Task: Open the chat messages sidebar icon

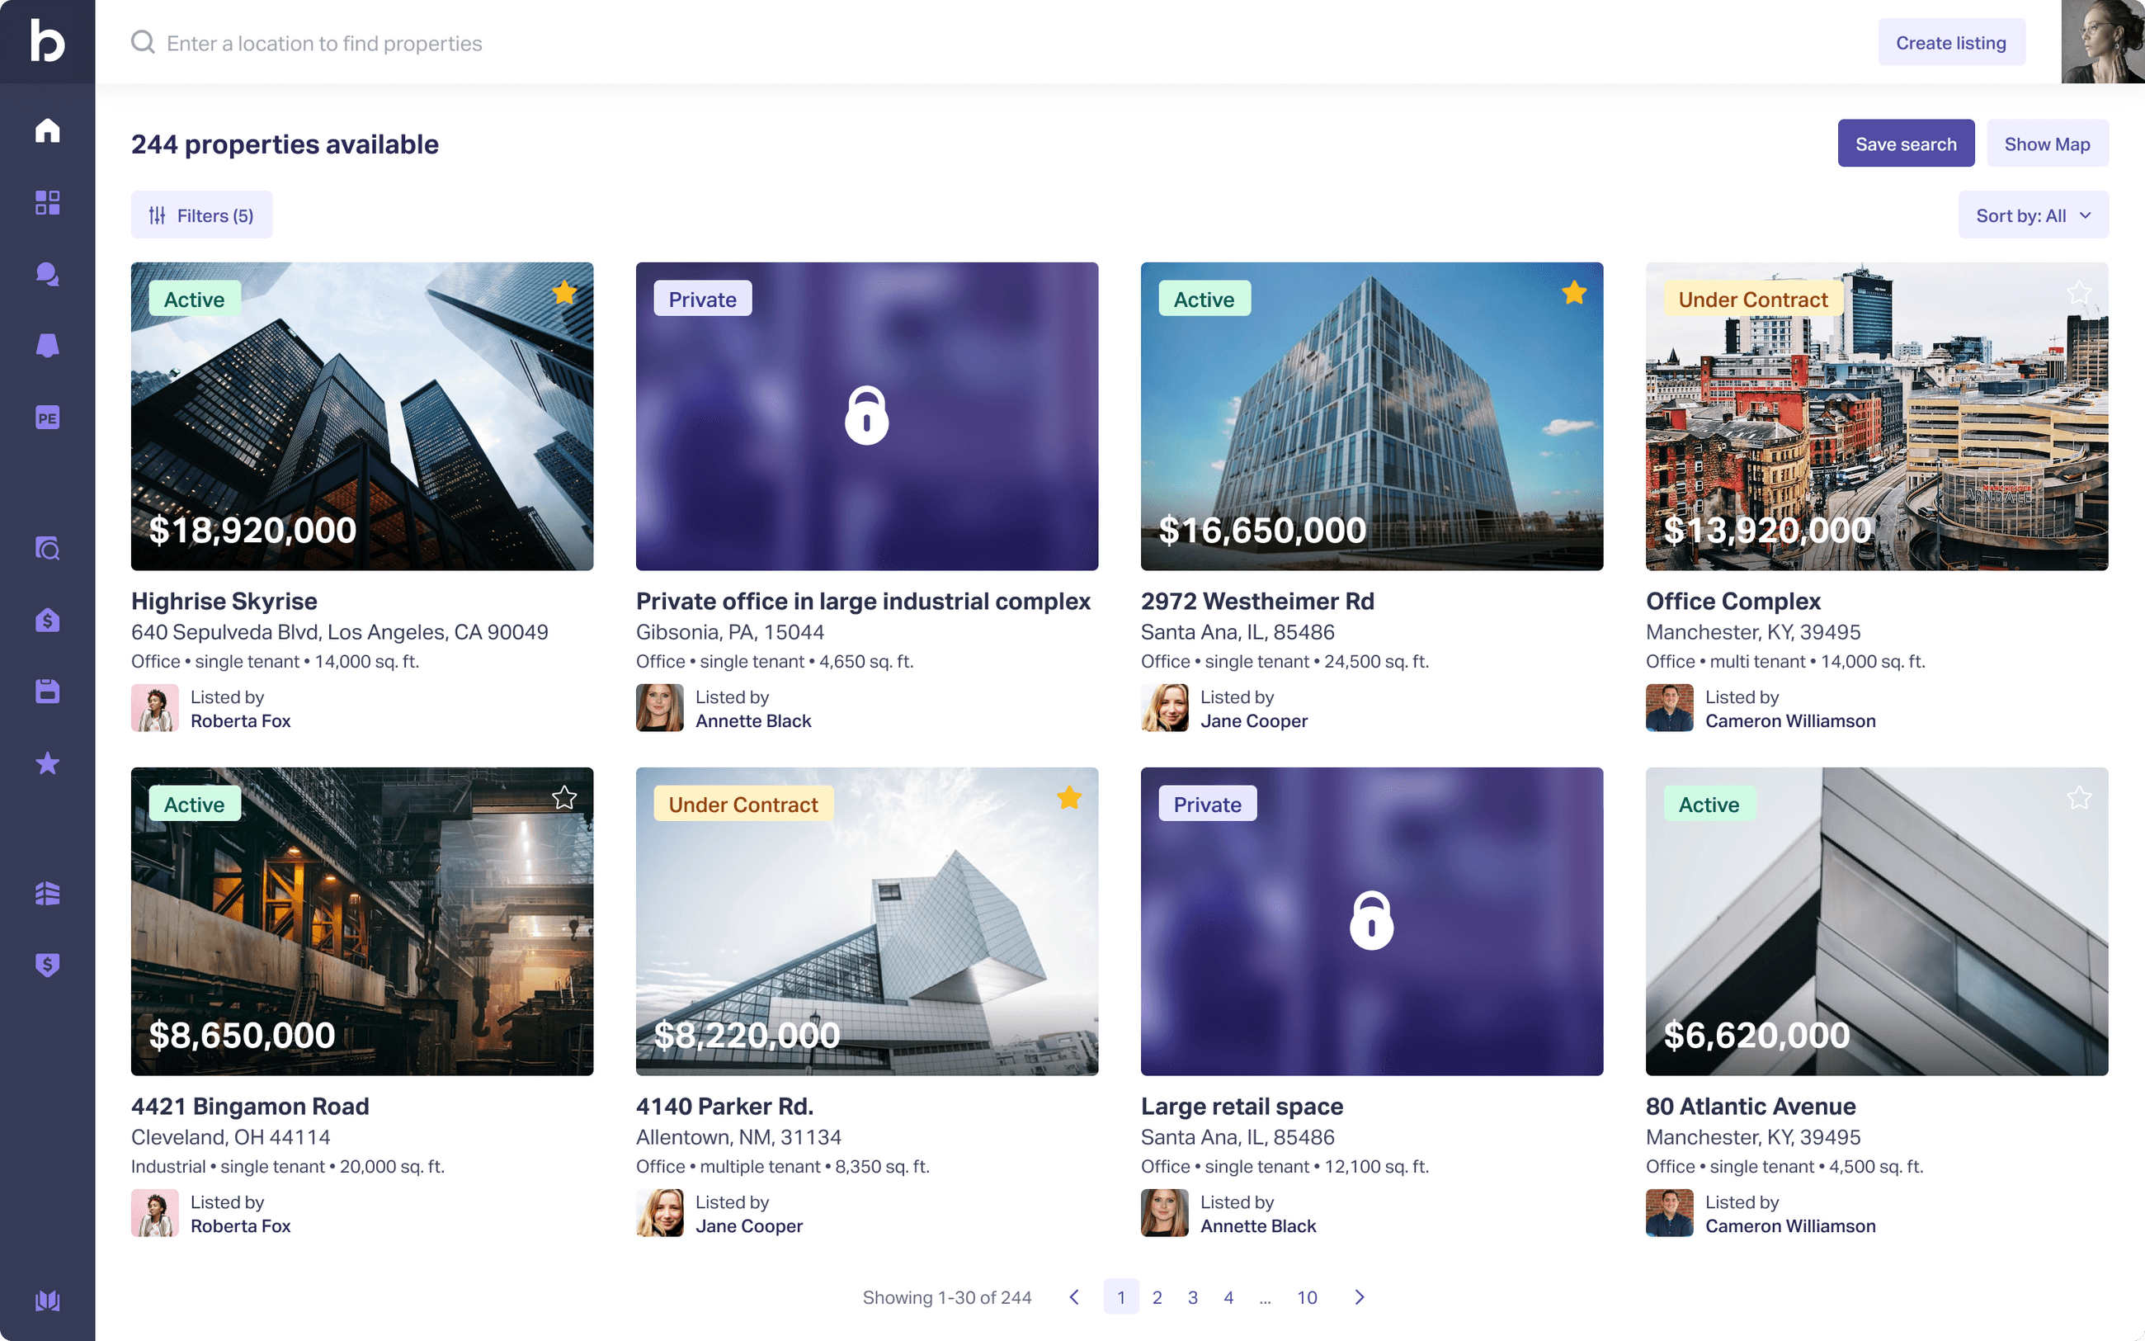Action: click(47, 274)
